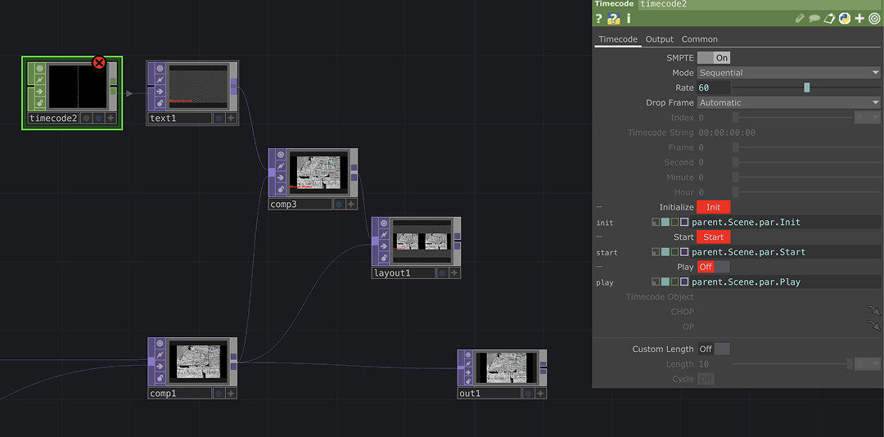
Task: Toggle lock flag on comp3 node
Action: coord(281,190)
